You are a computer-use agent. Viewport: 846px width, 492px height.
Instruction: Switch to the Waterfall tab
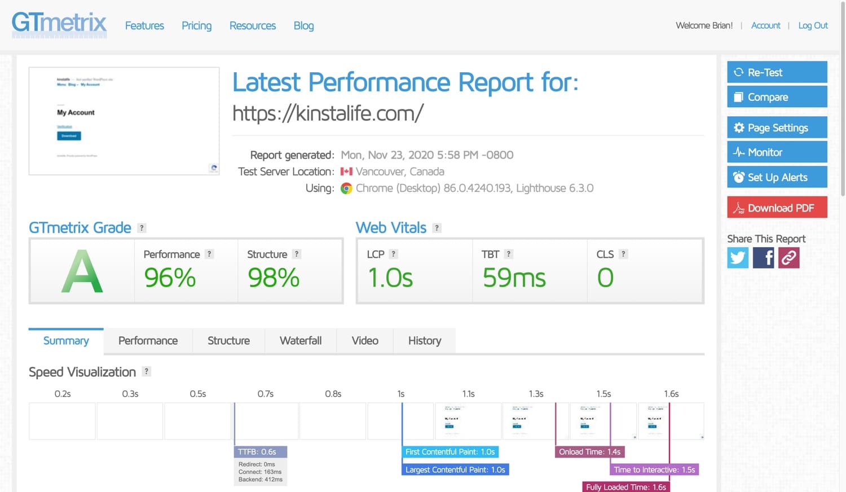click(x=301, y=341)
